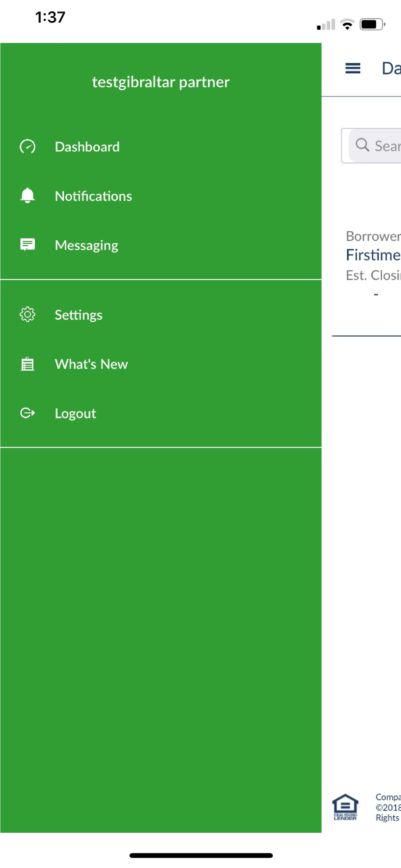Tap the iOS home indicator bar
Image resolution: width=401 pixels, height=868 pixels.
point(201,855)
